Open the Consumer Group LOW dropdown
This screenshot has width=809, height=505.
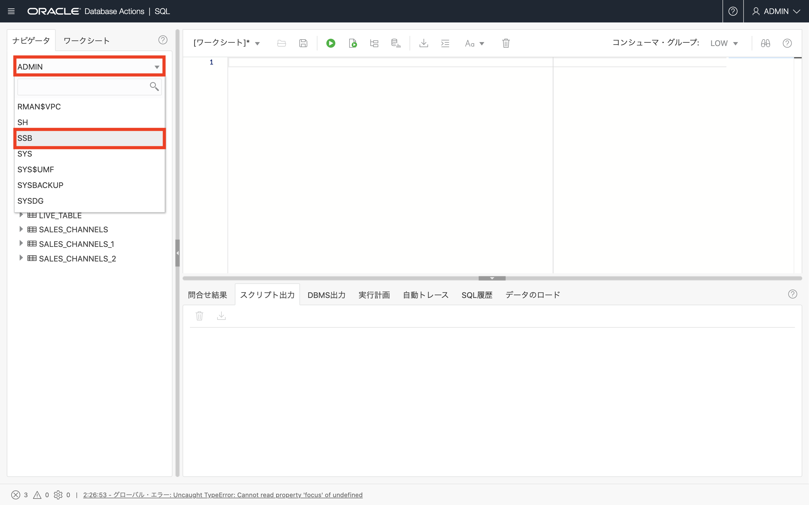[x=724, y=43]
